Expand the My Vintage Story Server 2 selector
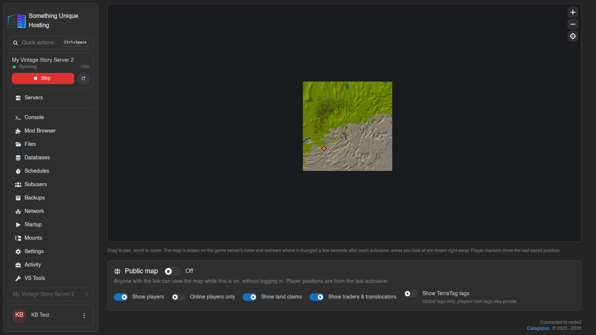This screenshot has width=596, height=335. [x=51, y=294]
